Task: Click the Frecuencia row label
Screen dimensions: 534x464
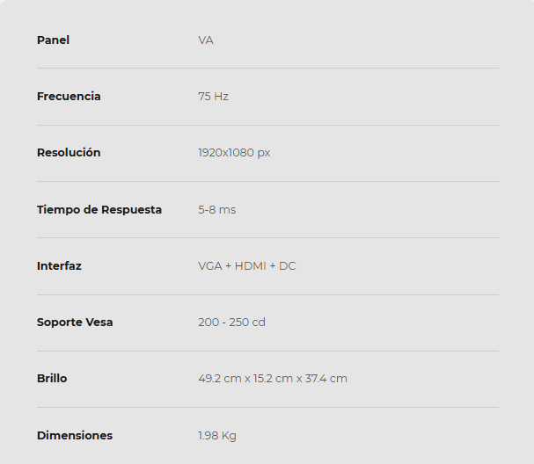Action: 69,96
